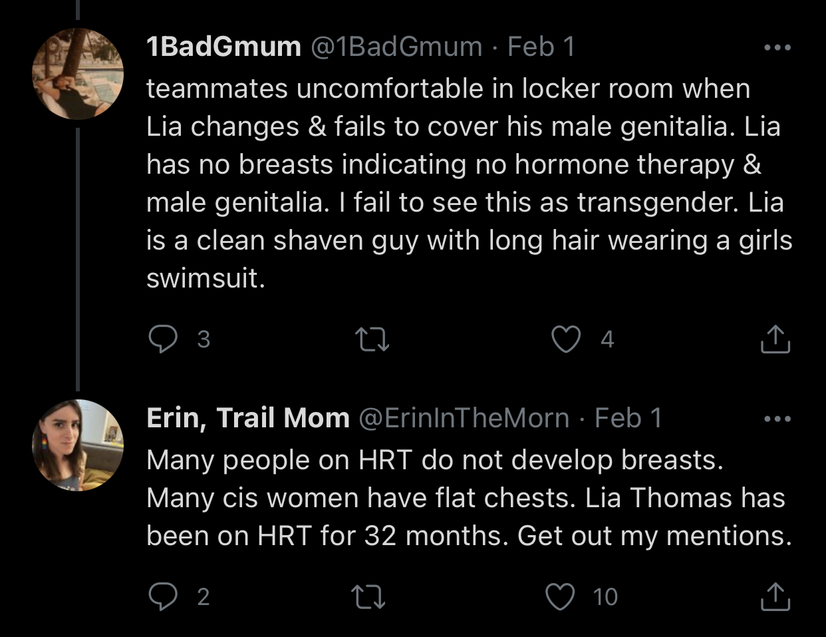Viewport: 826px width, 637px height.
Task: Share Erin, Trail Mom's tweet
Action: click(775, 596)
